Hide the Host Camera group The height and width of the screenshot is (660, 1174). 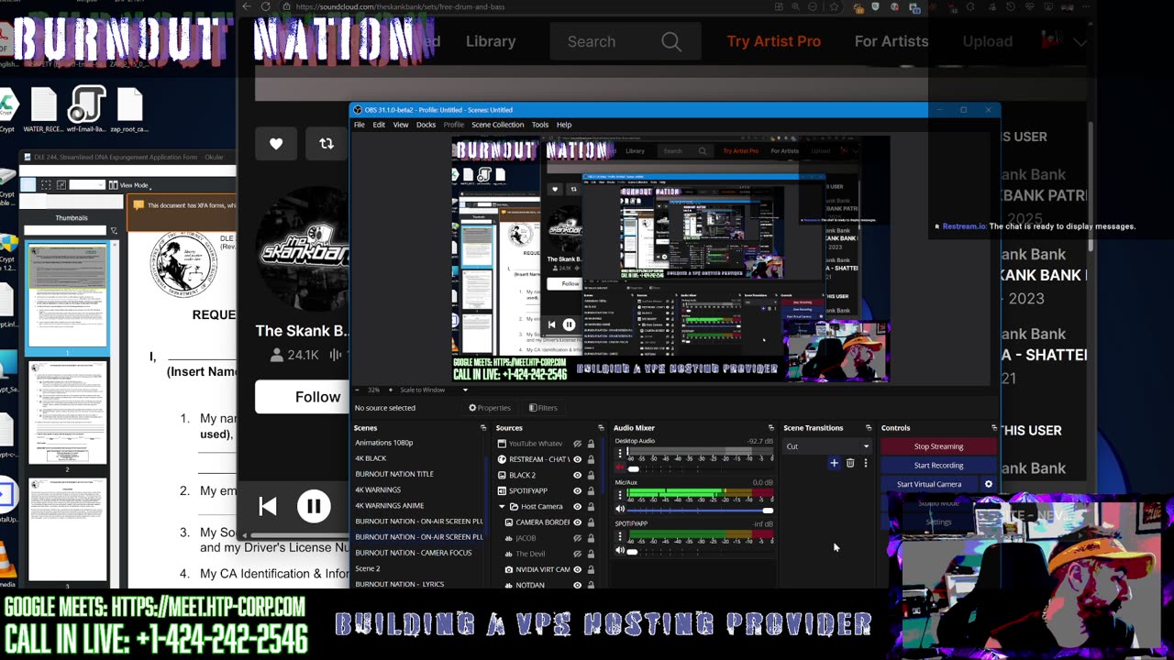(x=577, y=506)
